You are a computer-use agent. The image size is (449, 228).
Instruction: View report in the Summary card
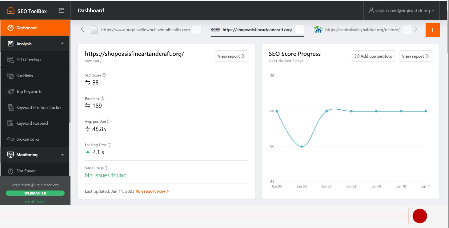(x=231, y=56)
